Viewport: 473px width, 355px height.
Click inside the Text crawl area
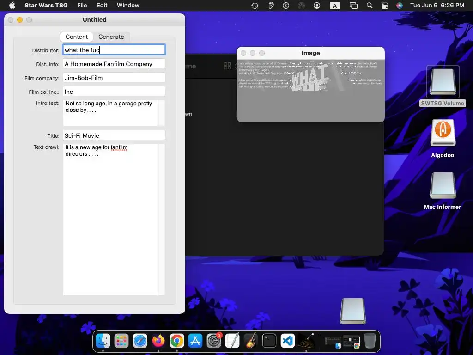(x=110, y=220)
